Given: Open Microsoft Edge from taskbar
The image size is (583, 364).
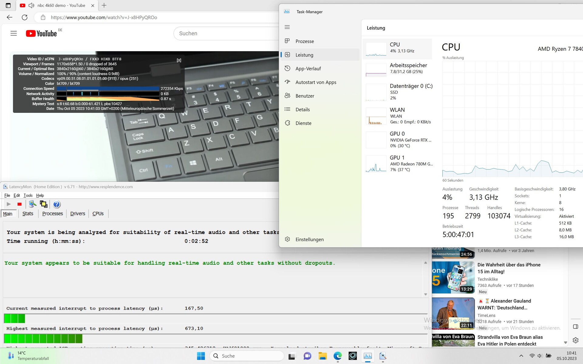Looking at the screenshot, I should tap(337, 356).
